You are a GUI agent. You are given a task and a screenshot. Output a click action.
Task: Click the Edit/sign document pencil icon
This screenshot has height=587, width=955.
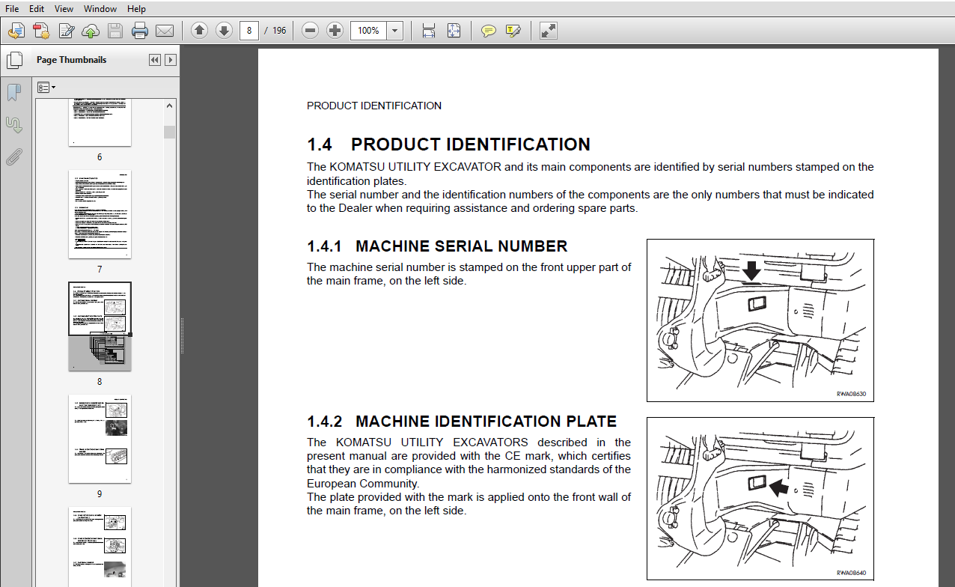66,31
